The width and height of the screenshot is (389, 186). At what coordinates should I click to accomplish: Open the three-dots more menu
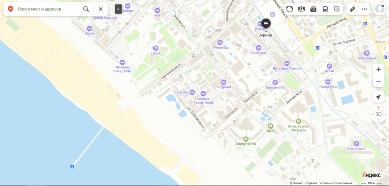[364, 9]
